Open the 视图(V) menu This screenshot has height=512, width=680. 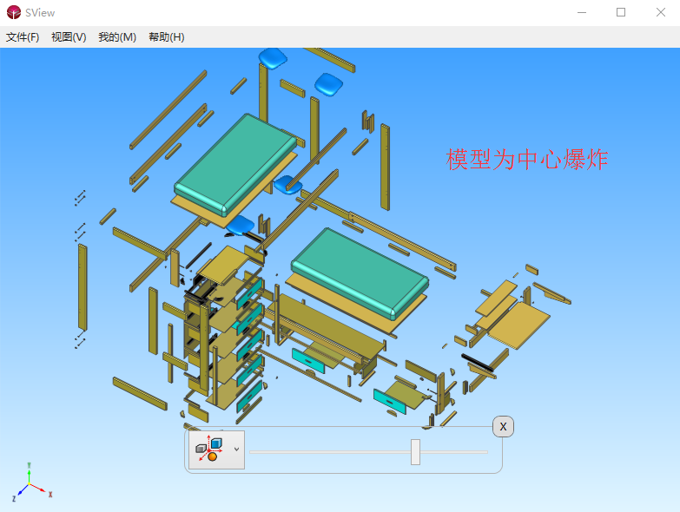(x=69, y=37)
